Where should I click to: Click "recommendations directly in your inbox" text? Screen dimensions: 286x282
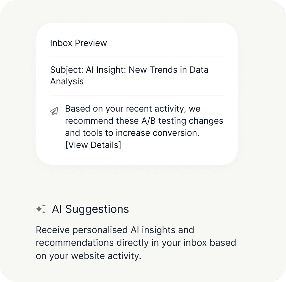pos(121,242)
